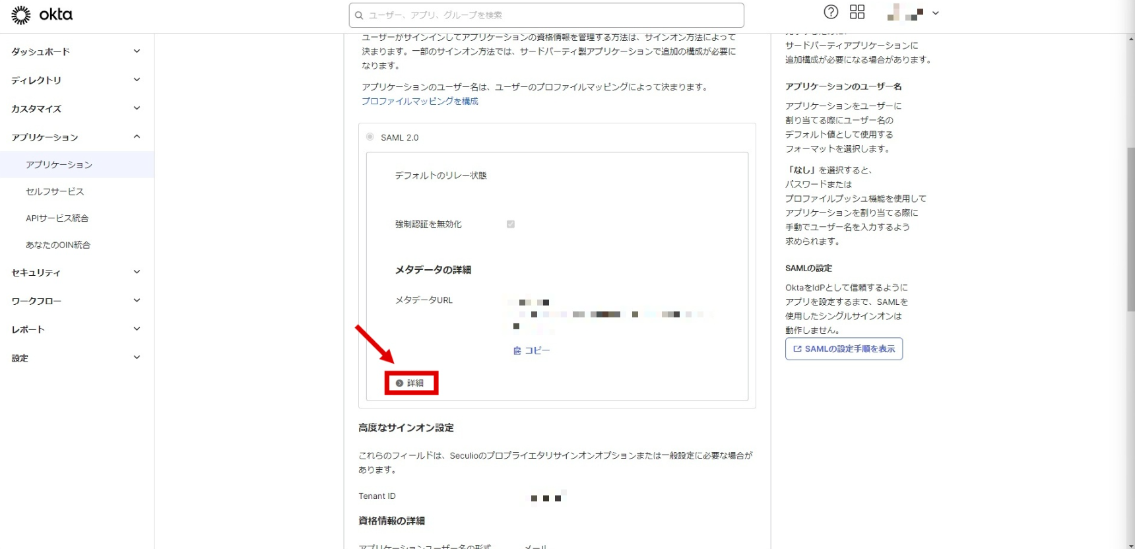This screenshot has height=549, width=1135.
Task: Click the Okta logo in header
Action: click(42, 15)
